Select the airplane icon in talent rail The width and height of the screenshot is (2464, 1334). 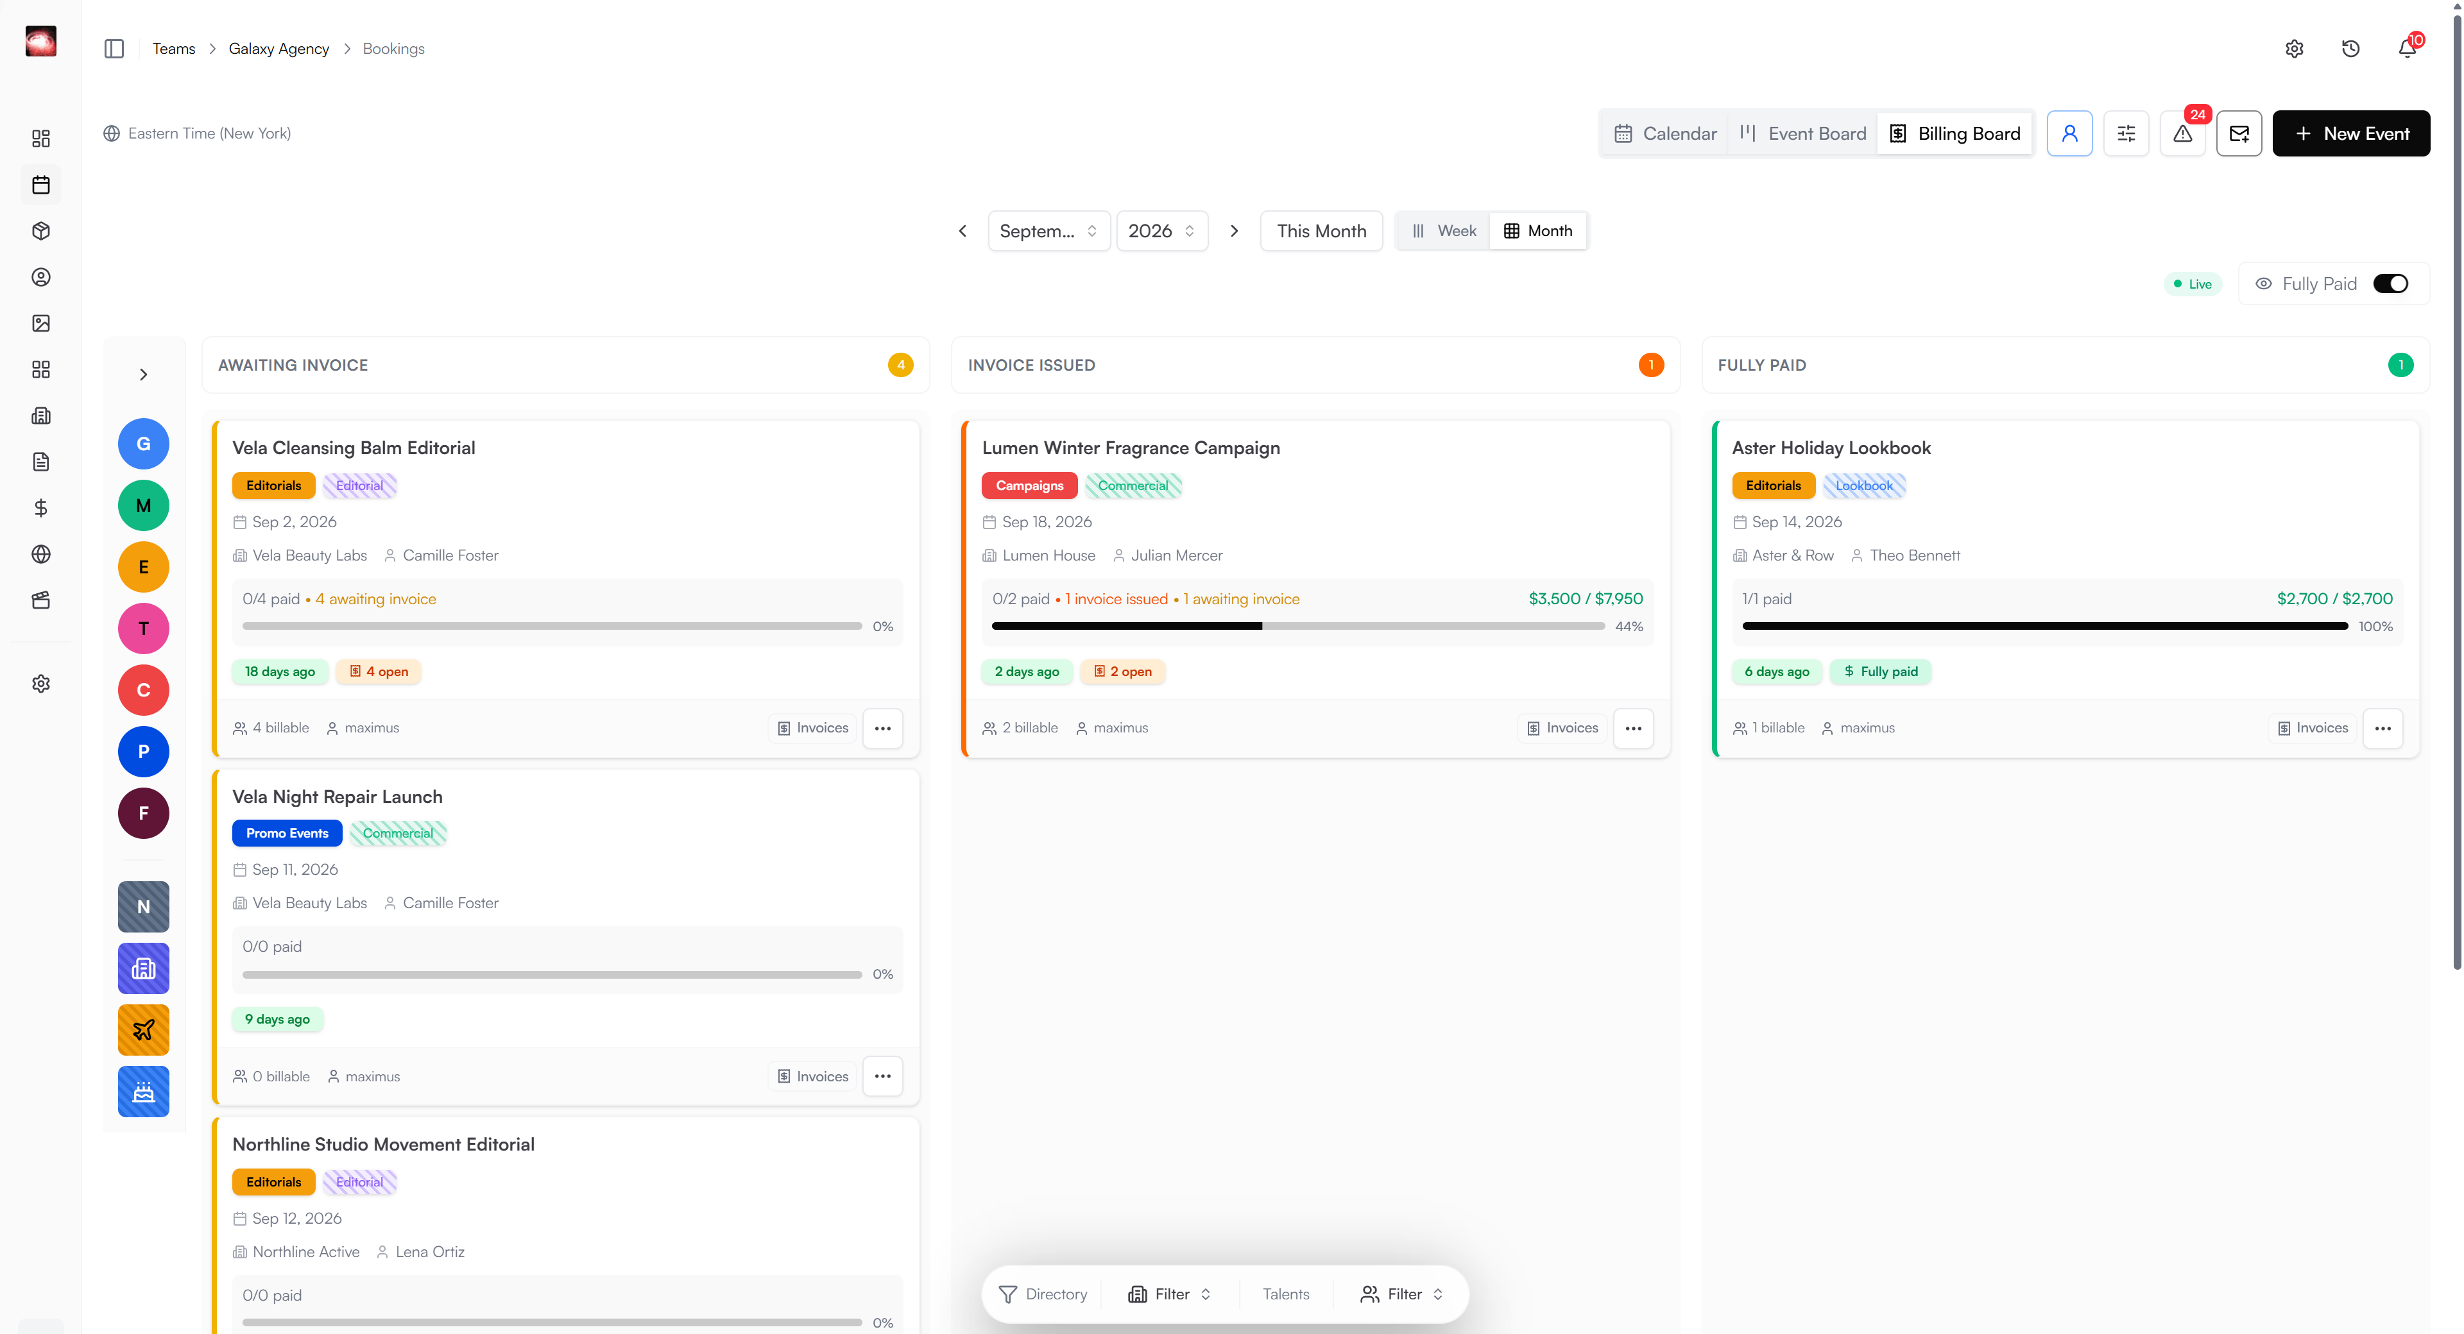(144, 1030)
